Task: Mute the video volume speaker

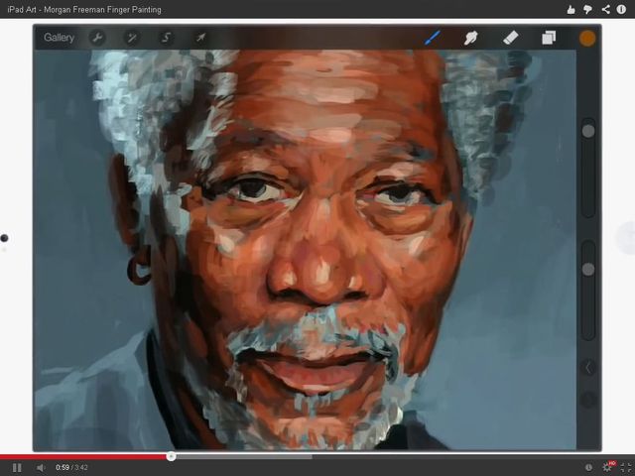Action: [41, 468]
